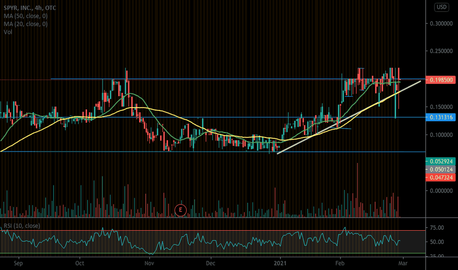458x270 pixels.
Task: Select the MA (50, close, 0) indicator label
Action: [26, 16]
